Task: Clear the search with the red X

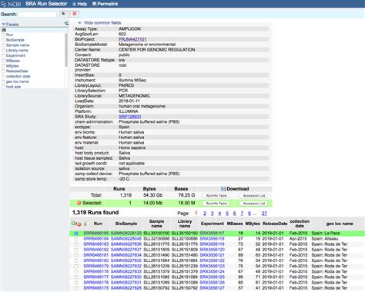Action: click(75, 14)
